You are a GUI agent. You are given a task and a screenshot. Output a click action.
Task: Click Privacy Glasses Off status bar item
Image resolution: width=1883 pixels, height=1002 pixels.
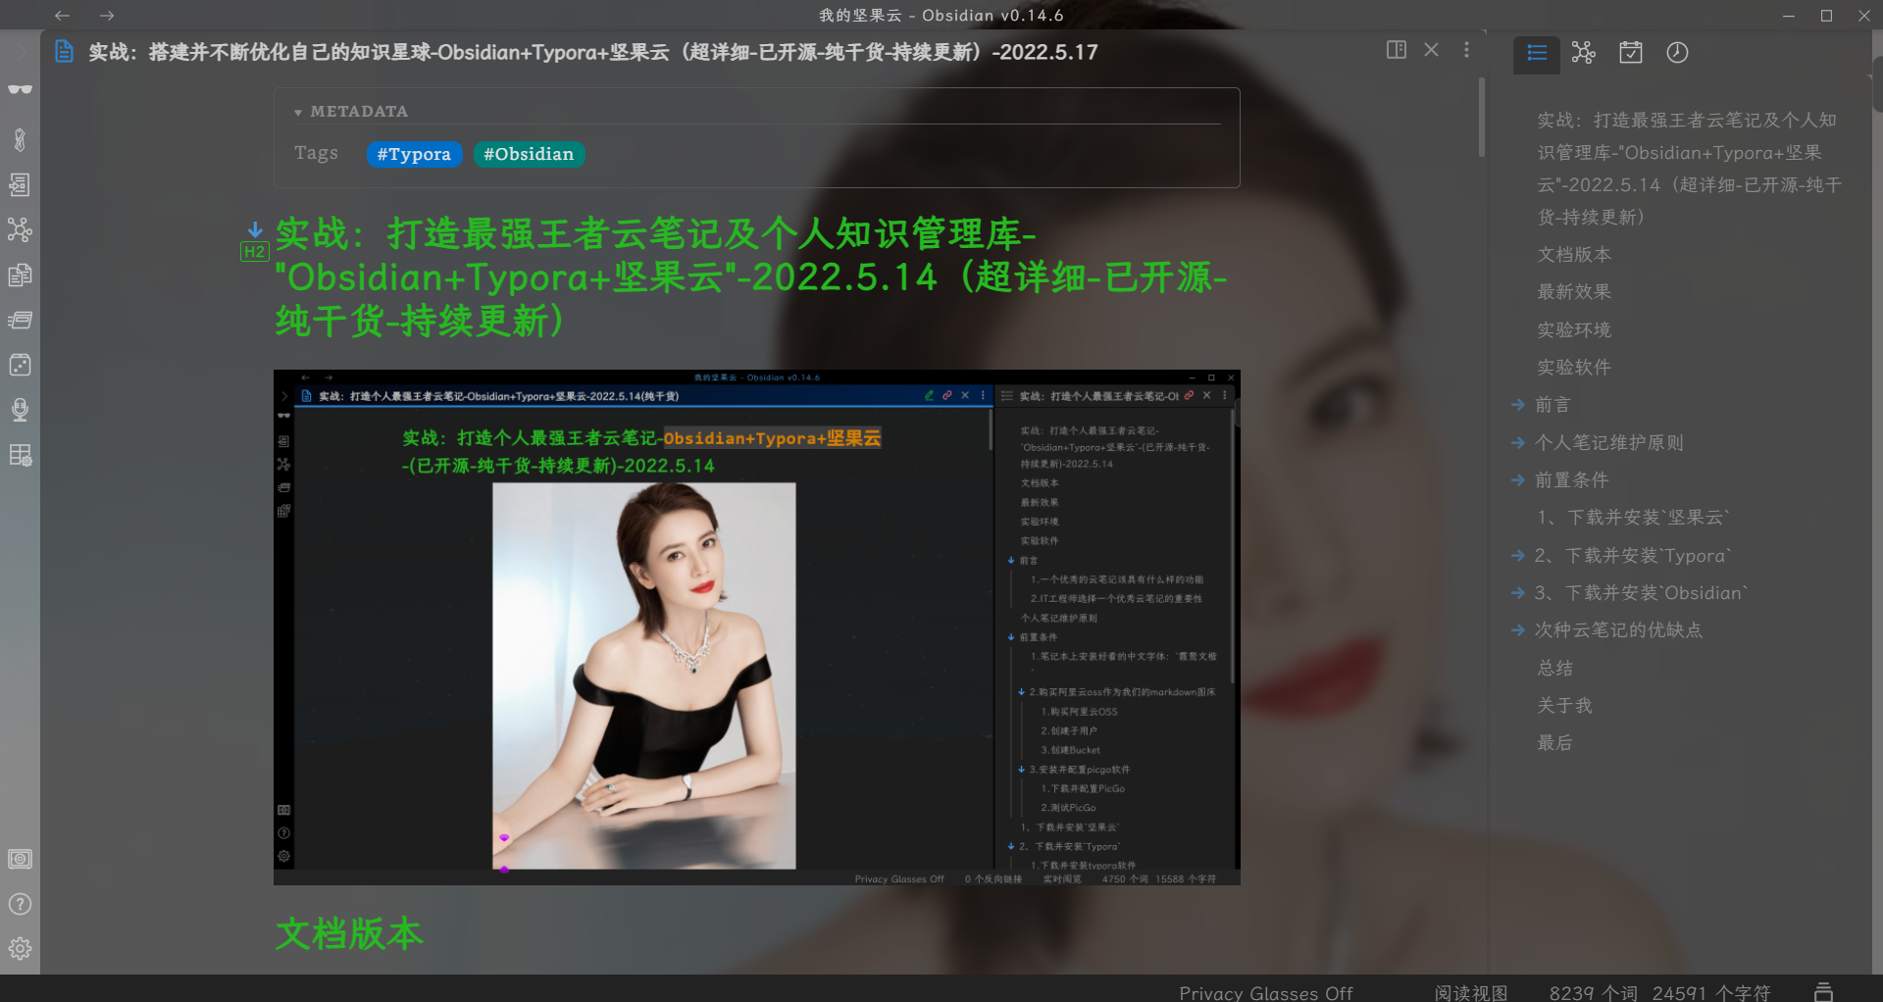tap(1265, 993)
